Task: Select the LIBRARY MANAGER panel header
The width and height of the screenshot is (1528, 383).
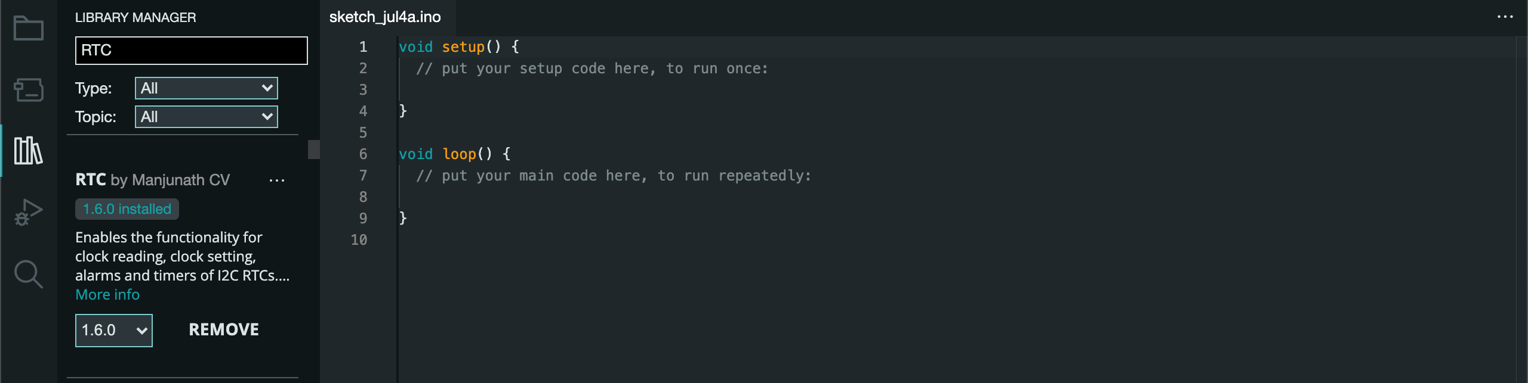Action: coord(135,17)
